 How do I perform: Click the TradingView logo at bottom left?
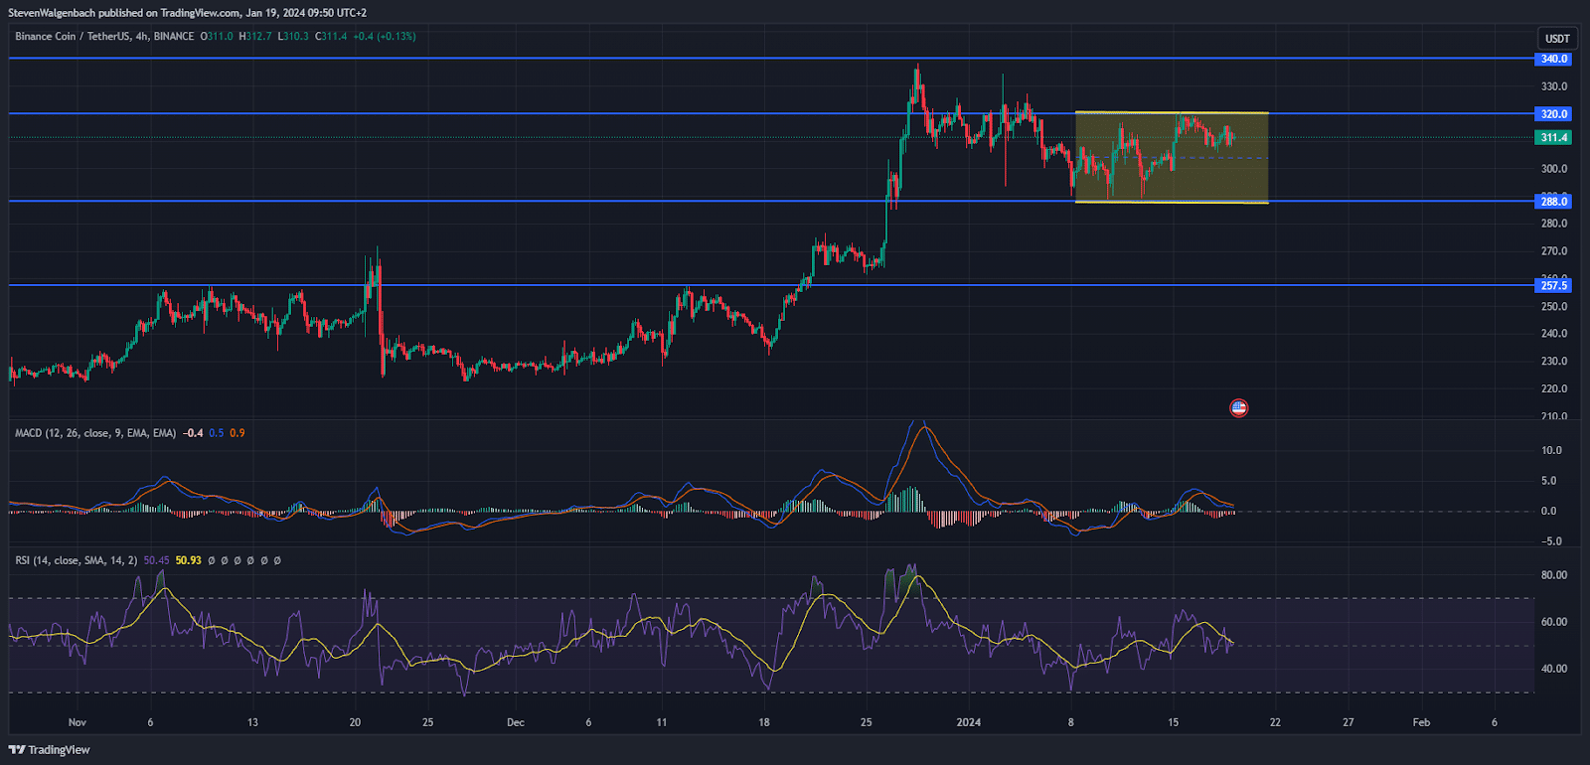[x=49, y=750]
